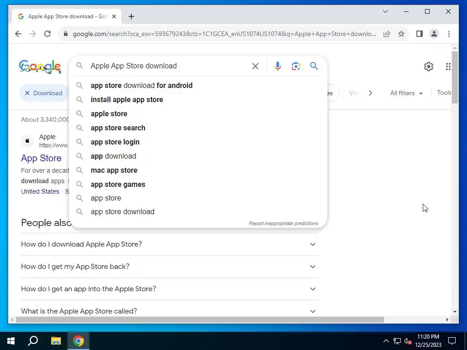Open clock showing 11:20 PM

tap(428, 341)
